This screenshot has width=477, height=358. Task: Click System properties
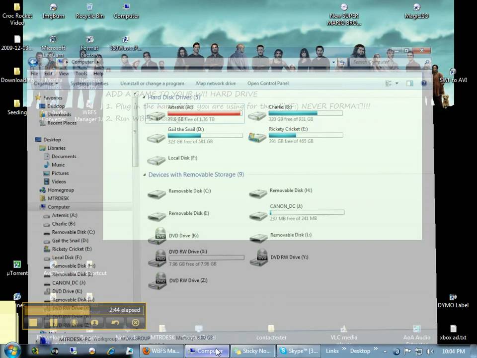tap(89, 84)
